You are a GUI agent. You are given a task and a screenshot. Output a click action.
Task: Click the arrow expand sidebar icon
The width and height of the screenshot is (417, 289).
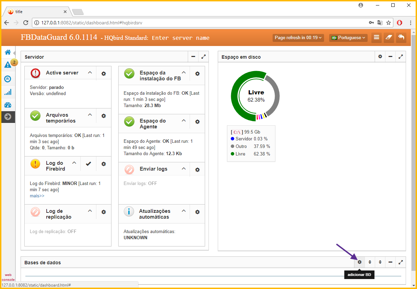[x=8, y=117]
